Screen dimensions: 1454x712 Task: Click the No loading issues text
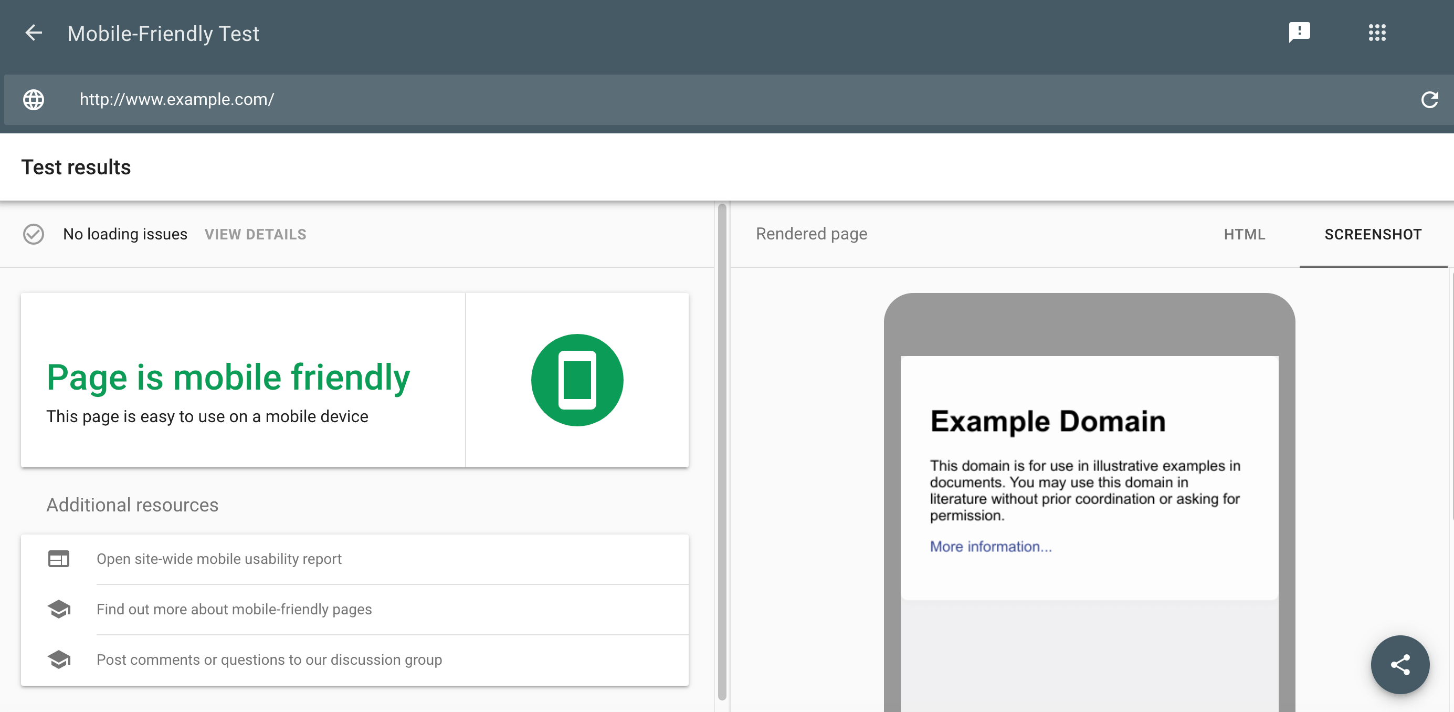[125, 234]
